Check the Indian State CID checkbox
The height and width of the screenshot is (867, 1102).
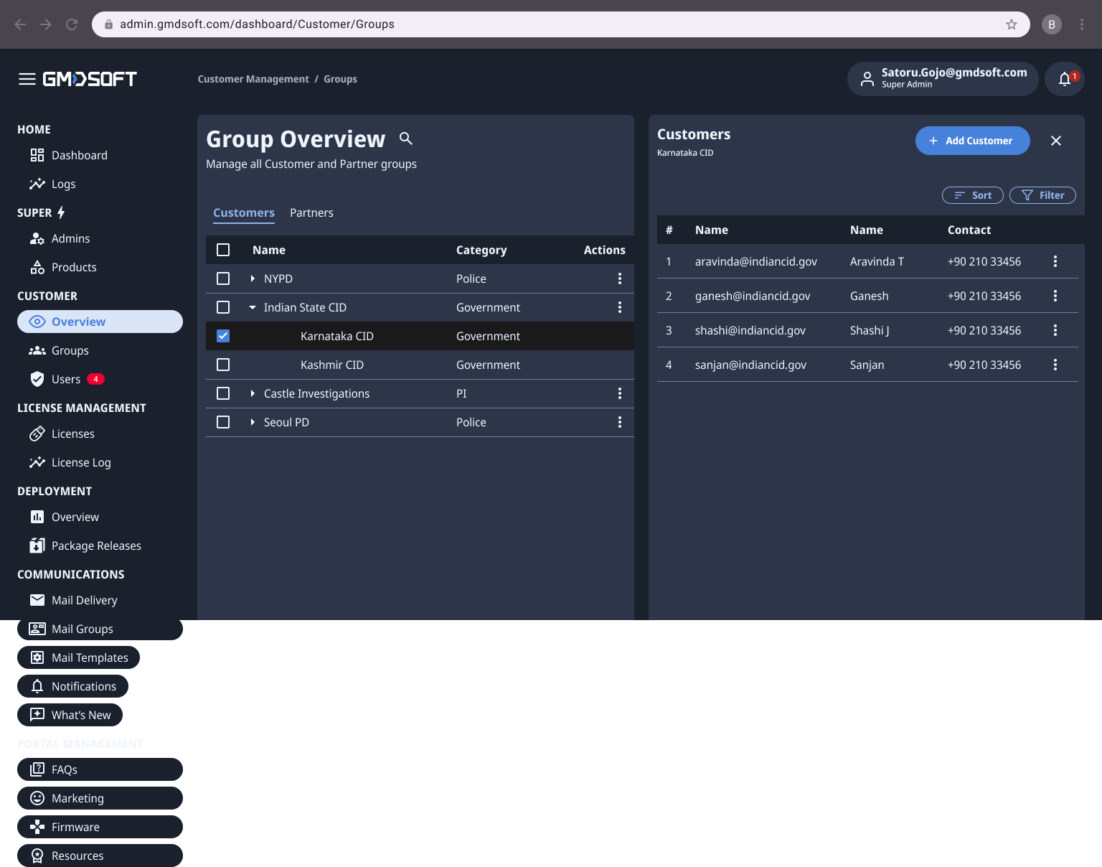(223, 307)
